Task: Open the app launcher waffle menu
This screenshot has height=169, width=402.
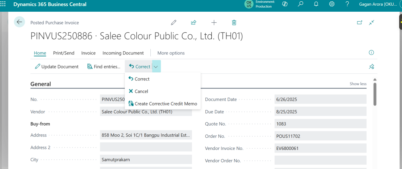Action: (4, 4)
